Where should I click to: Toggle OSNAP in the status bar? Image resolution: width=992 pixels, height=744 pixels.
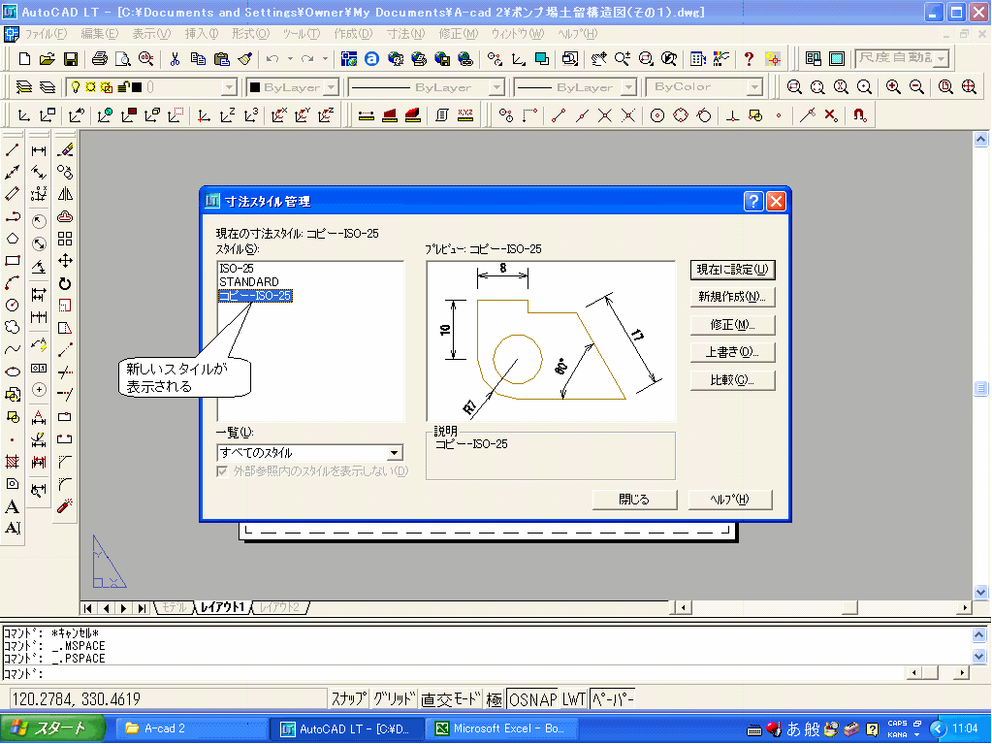532,699
